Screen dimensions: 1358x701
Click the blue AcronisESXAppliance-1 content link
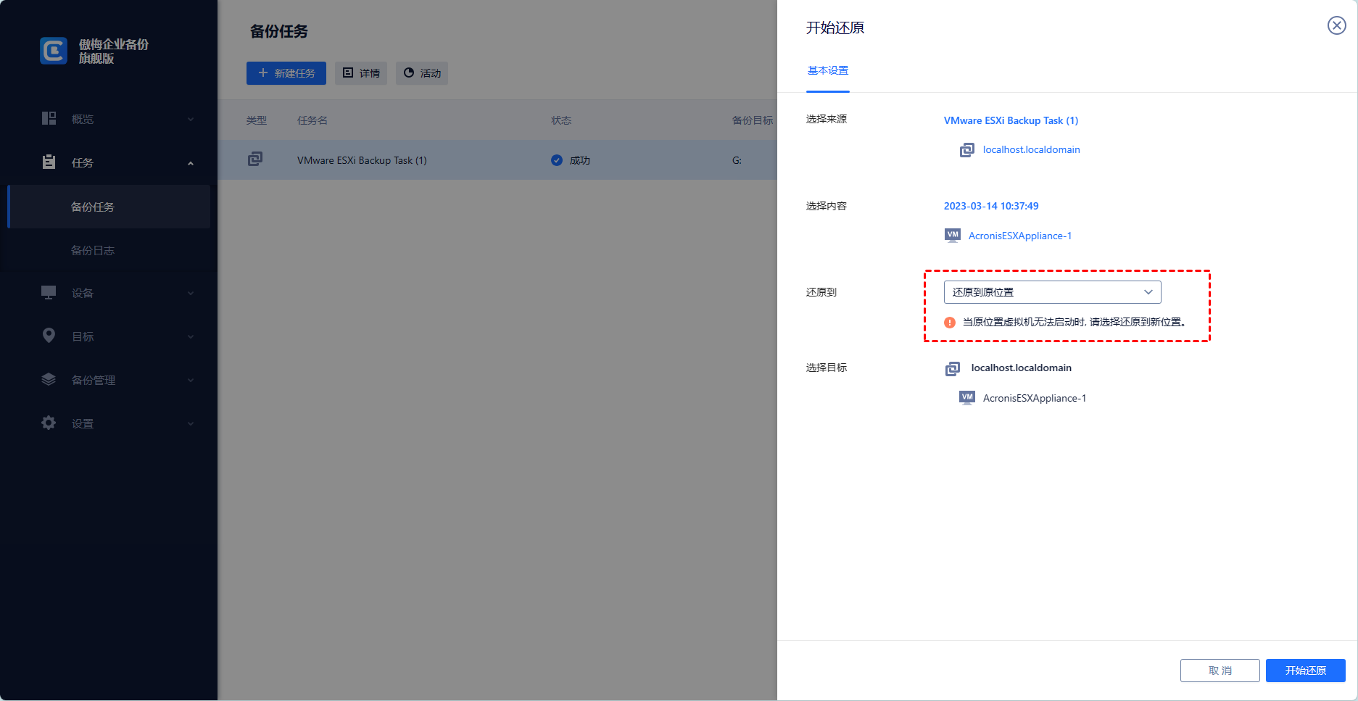(1020, 236)
